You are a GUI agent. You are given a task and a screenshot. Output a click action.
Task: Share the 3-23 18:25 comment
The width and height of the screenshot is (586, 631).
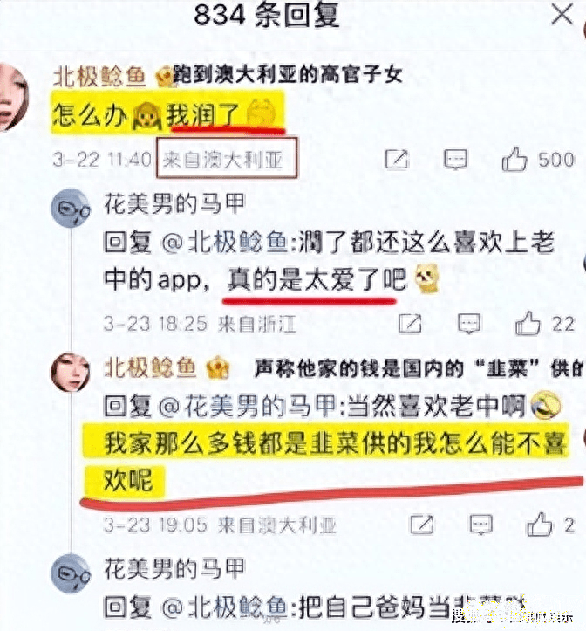tap(410, 323)
